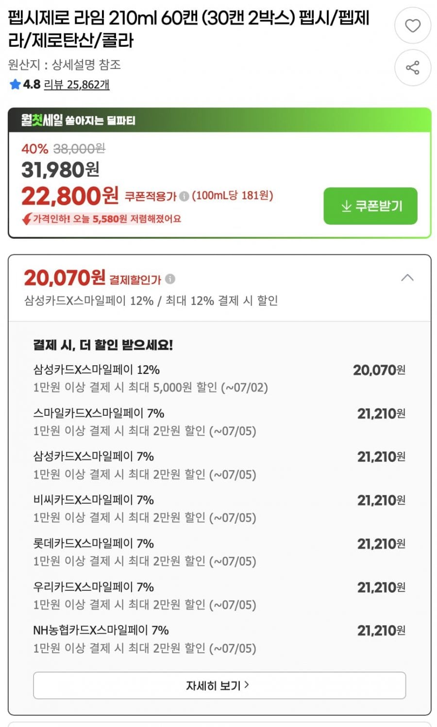Select 삼성카드X스마일페이 12% discount row
This screenshot has height=727, width=437.
219,378
